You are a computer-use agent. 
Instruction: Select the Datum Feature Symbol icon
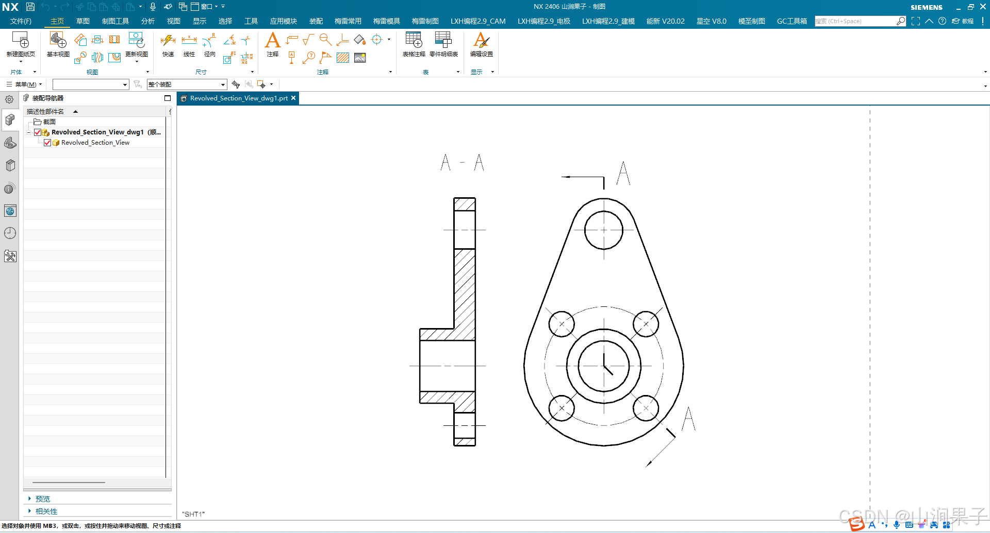coord(292,58)
